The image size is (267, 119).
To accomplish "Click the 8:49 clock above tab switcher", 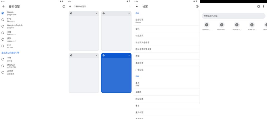I will 69,2.
